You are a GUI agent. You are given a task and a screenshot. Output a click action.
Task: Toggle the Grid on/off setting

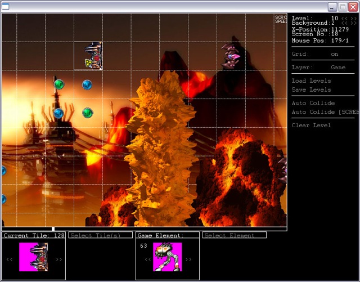[x=335, y=55]
